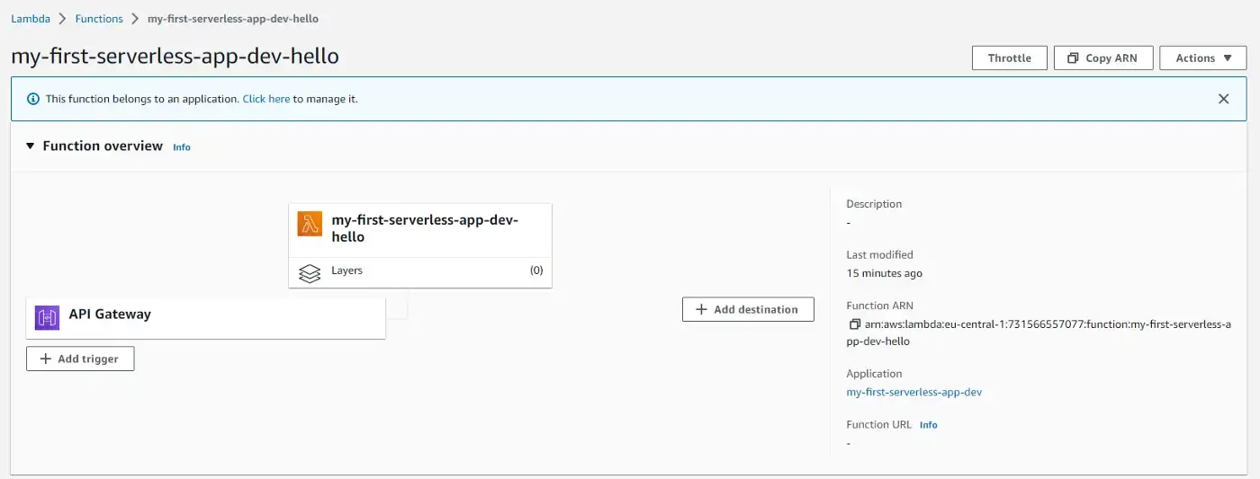Viewport: 1260px width, 479px height.
Task: Open the Actions dropdown menu
Action: pyautogui.click(x=1201, y=58)
